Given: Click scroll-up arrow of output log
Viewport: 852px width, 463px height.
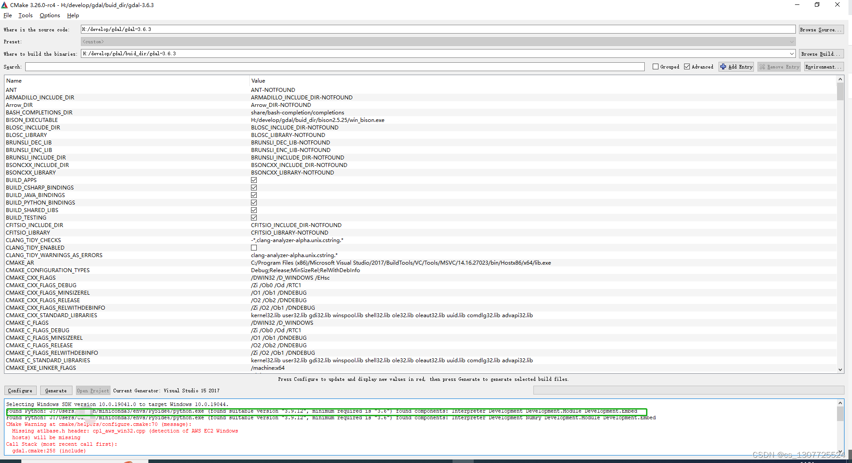Looking at the screenshot, I should 840,403.
